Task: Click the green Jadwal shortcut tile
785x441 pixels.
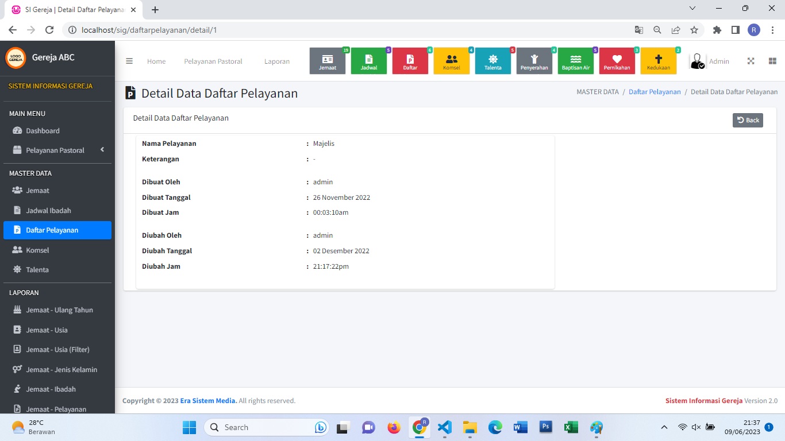Action: (369, 61)
